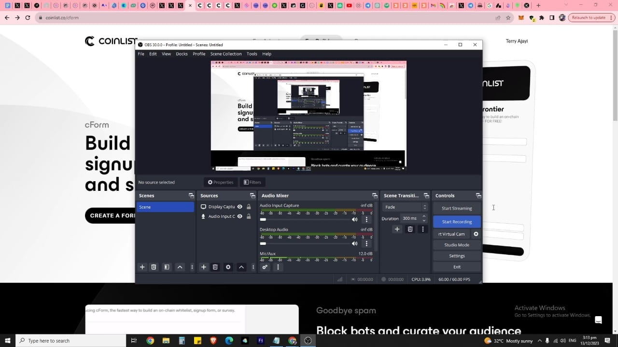The image size is (618, 347).
Task: Toggle visibility of Display Capture source
Action: point(239,207)
